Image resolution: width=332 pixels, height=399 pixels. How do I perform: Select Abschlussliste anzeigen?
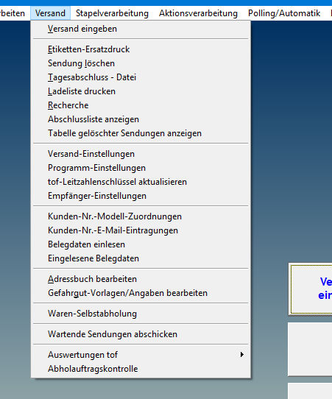pyautogui.click(x=141, y=119)
